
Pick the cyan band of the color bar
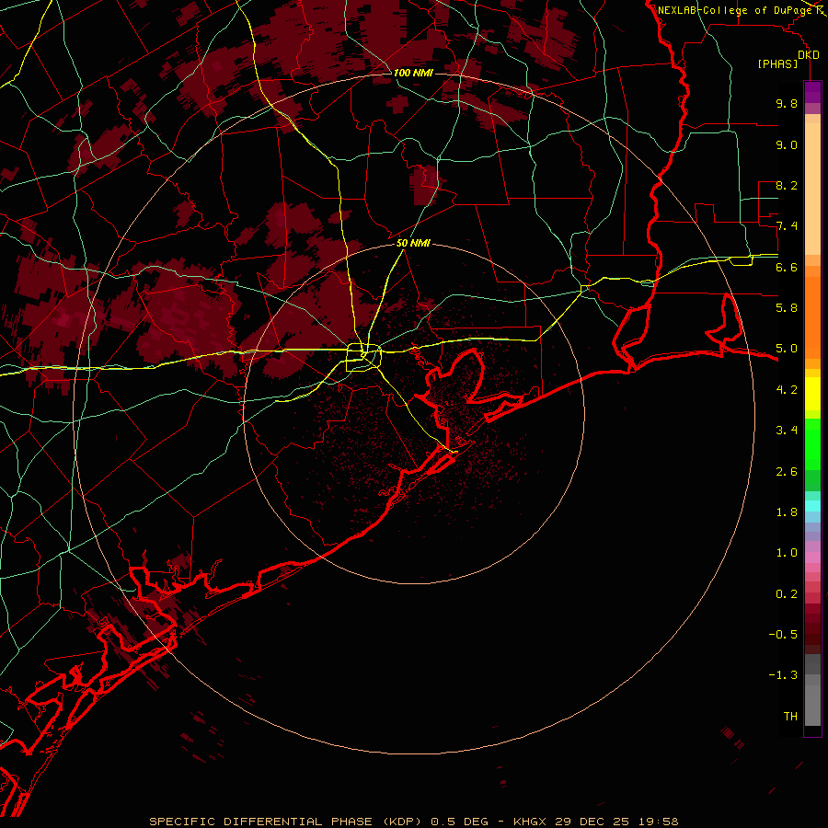click(x=812, y=506)
